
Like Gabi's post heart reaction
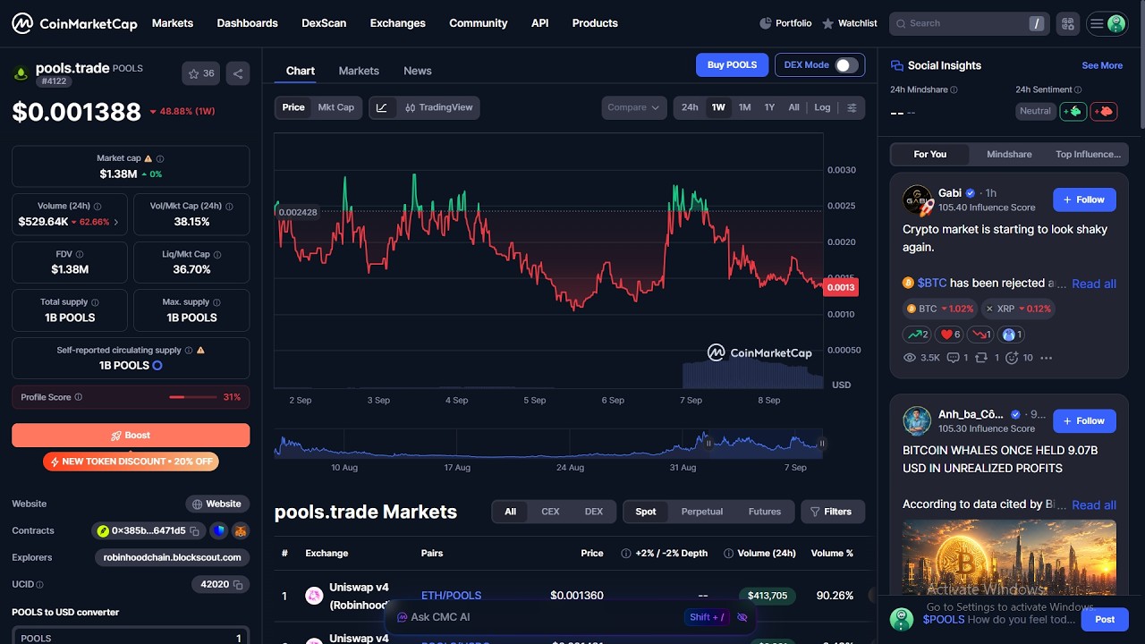tap(949, 335)
